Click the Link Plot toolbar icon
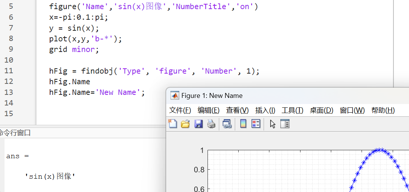409x192 pixels. click(227, 124)
